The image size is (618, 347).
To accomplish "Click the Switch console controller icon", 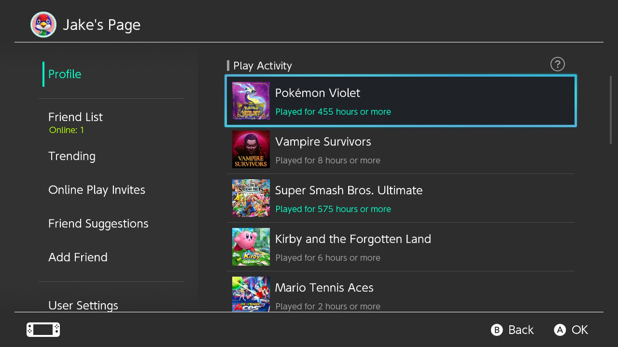I will point(43,330).
